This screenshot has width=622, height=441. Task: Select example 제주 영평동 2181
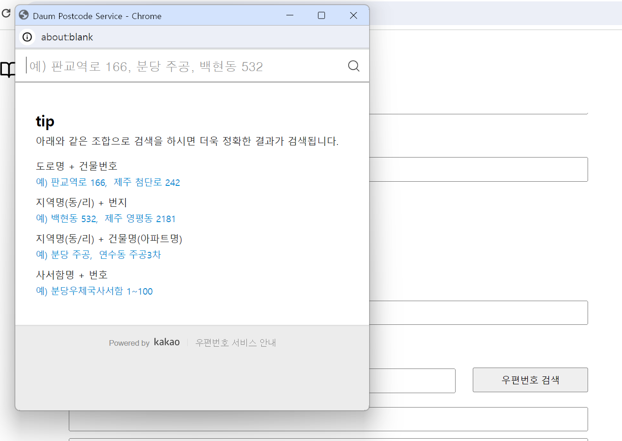[140, 218]
